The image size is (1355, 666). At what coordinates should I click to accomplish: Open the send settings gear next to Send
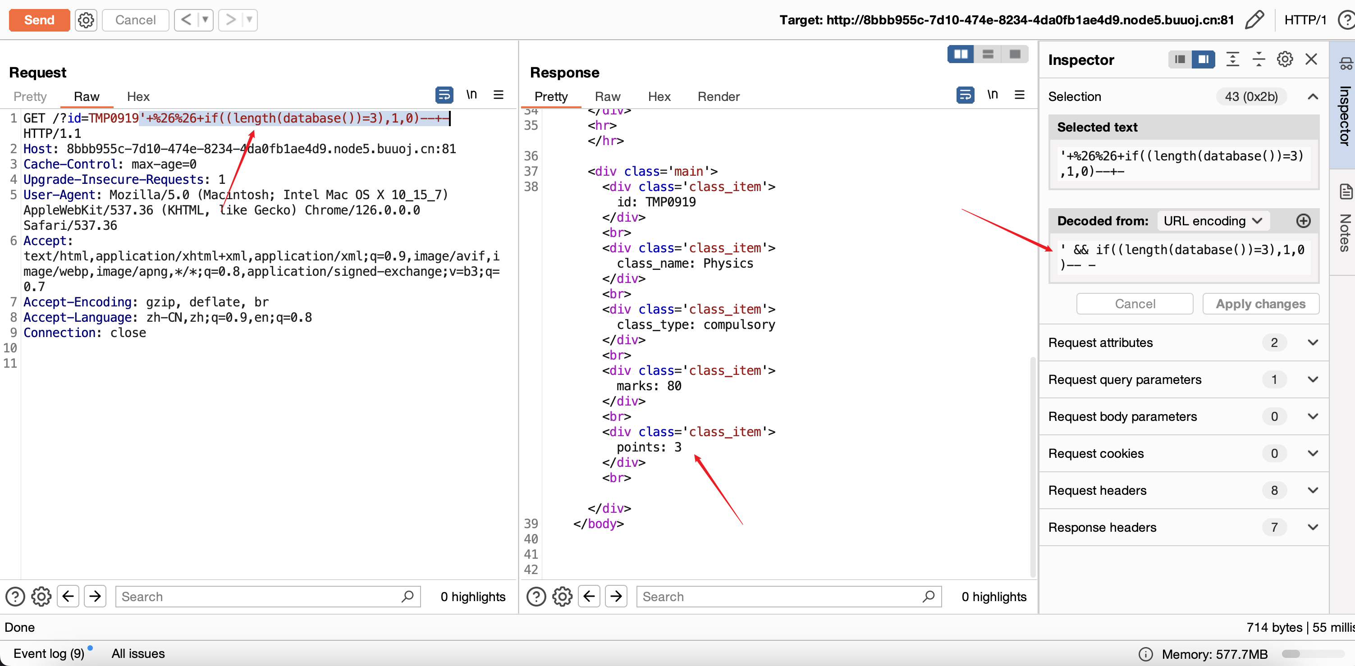(86, 20)
